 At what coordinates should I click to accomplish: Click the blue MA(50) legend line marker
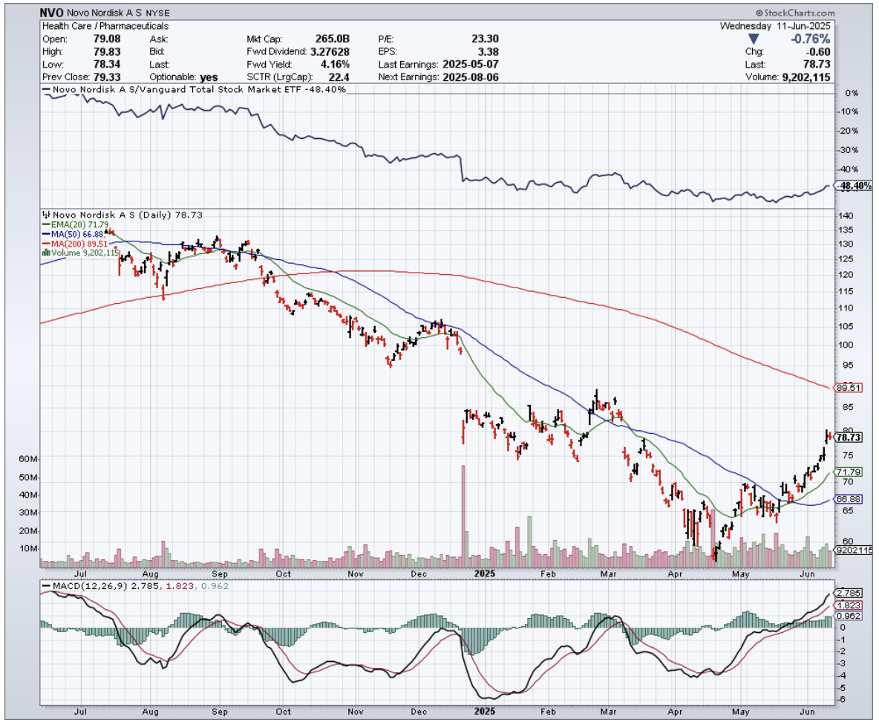point(45,233)
